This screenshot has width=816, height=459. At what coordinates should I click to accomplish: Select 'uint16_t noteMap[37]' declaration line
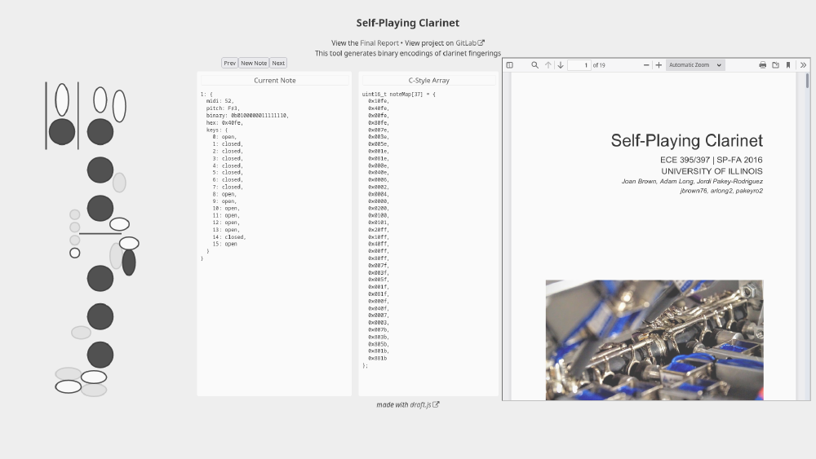[399, 94]
